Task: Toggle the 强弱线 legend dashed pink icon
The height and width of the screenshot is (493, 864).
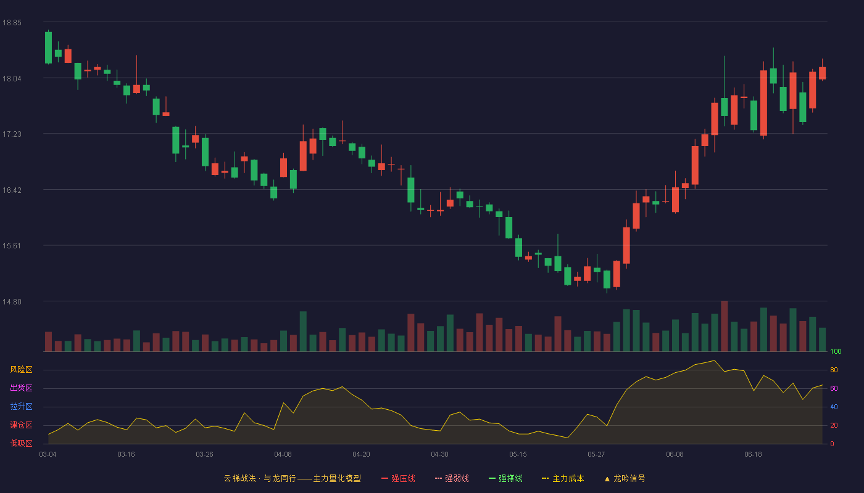Action: point(439,478)
